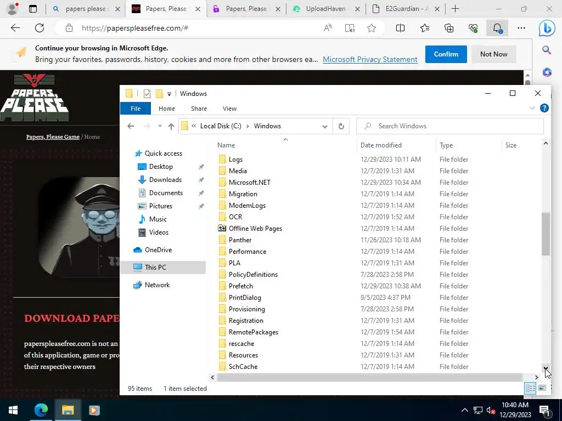Expand Customize Quick Access Toolbar dropdown

(x=169, y=94)
